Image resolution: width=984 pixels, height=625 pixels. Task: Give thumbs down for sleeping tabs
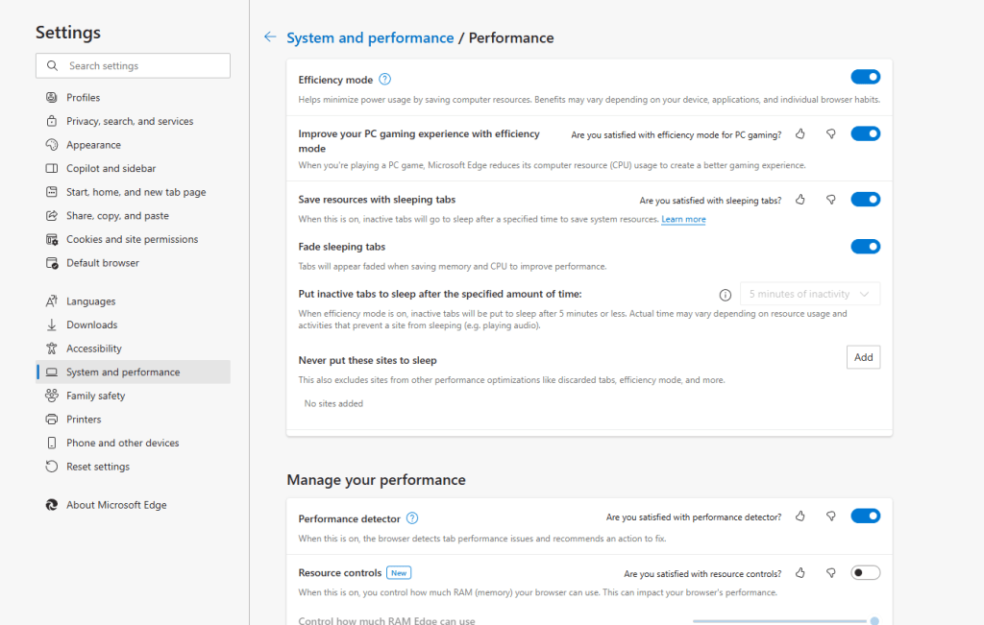point(831,200)
